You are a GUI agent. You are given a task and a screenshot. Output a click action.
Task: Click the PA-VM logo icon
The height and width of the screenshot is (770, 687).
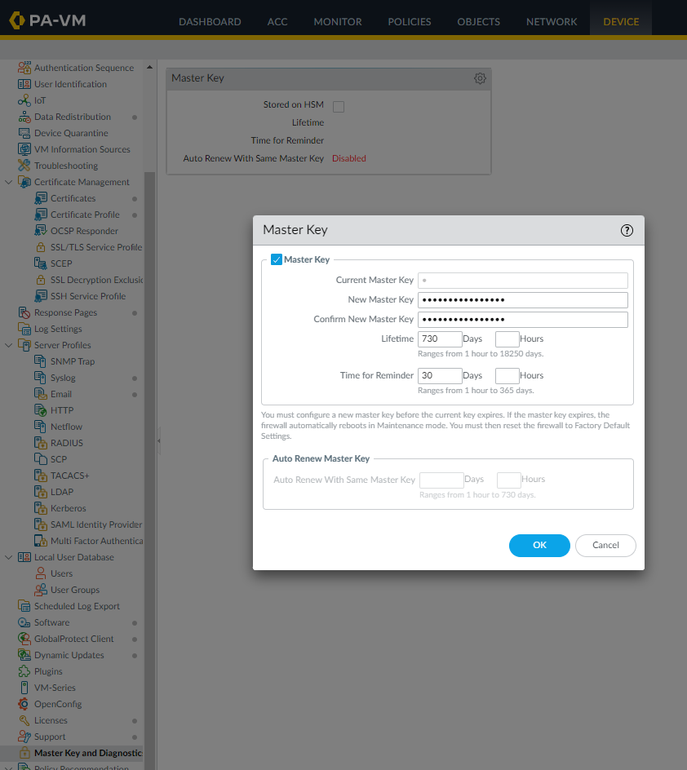(x=17, y=20)
